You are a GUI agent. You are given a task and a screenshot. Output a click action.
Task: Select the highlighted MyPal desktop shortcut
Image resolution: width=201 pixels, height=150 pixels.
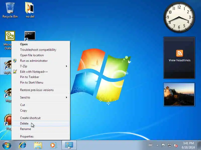pyautogui.click(x=6, y=66)
